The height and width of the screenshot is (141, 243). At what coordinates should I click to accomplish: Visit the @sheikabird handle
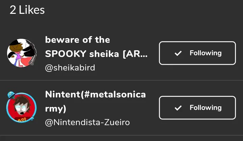(70, 68)
